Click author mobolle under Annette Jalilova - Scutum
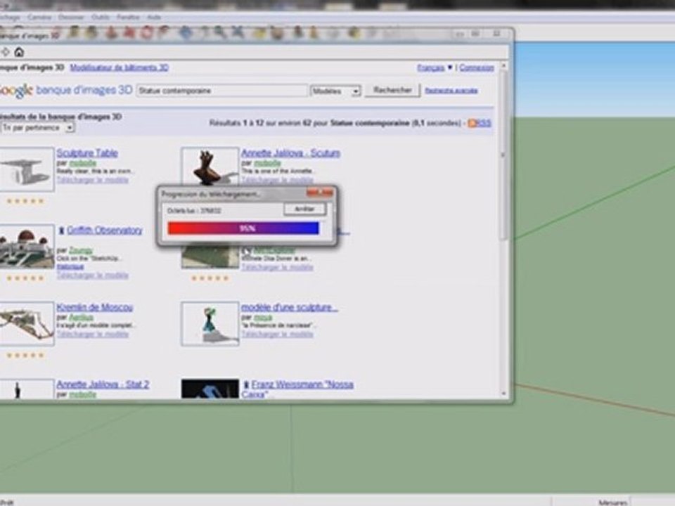Screen dimensions: 675x506 point(267,162)
